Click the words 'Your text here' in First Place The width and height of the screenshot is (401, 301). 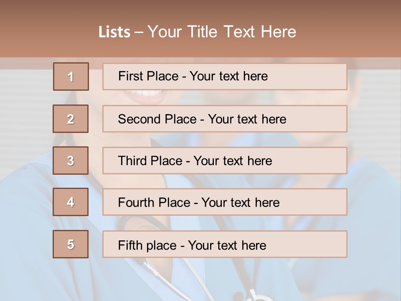[228, 76]
